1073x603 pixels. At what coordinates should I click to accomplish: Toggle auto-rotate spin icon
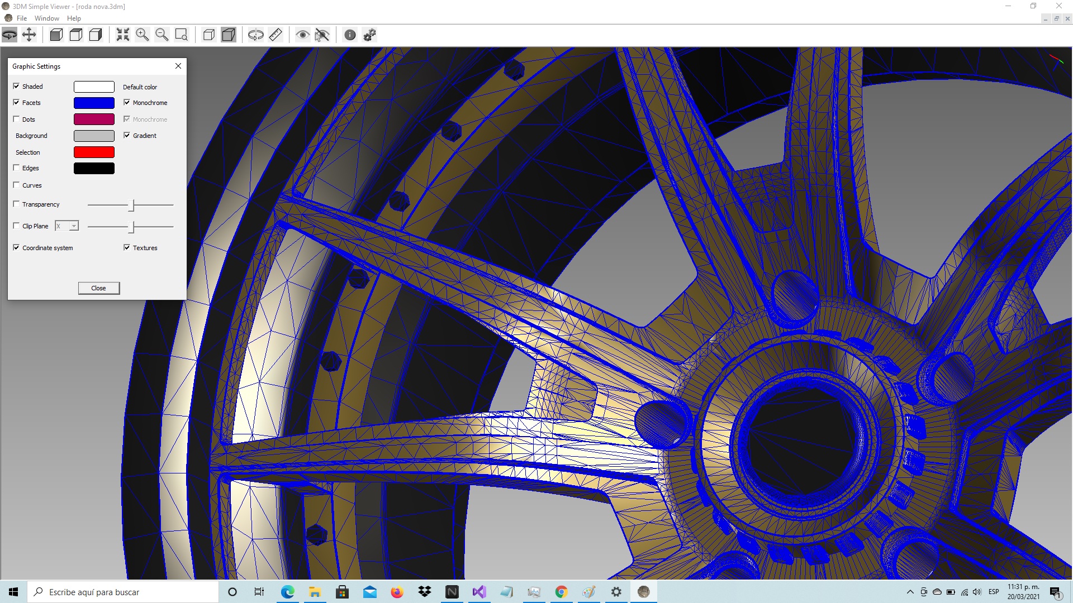[255, 35]
